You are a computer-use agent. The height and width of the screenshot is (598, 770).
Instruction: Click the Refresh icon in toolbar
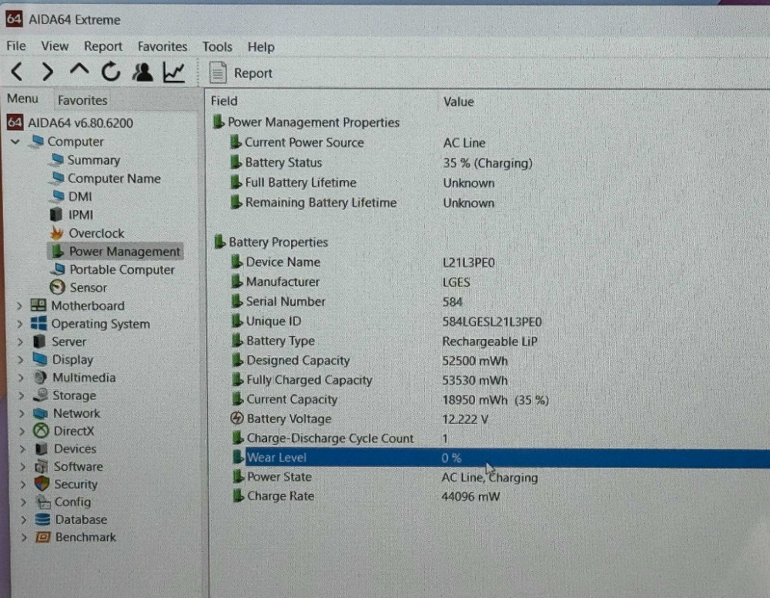[x=111, y=73]
